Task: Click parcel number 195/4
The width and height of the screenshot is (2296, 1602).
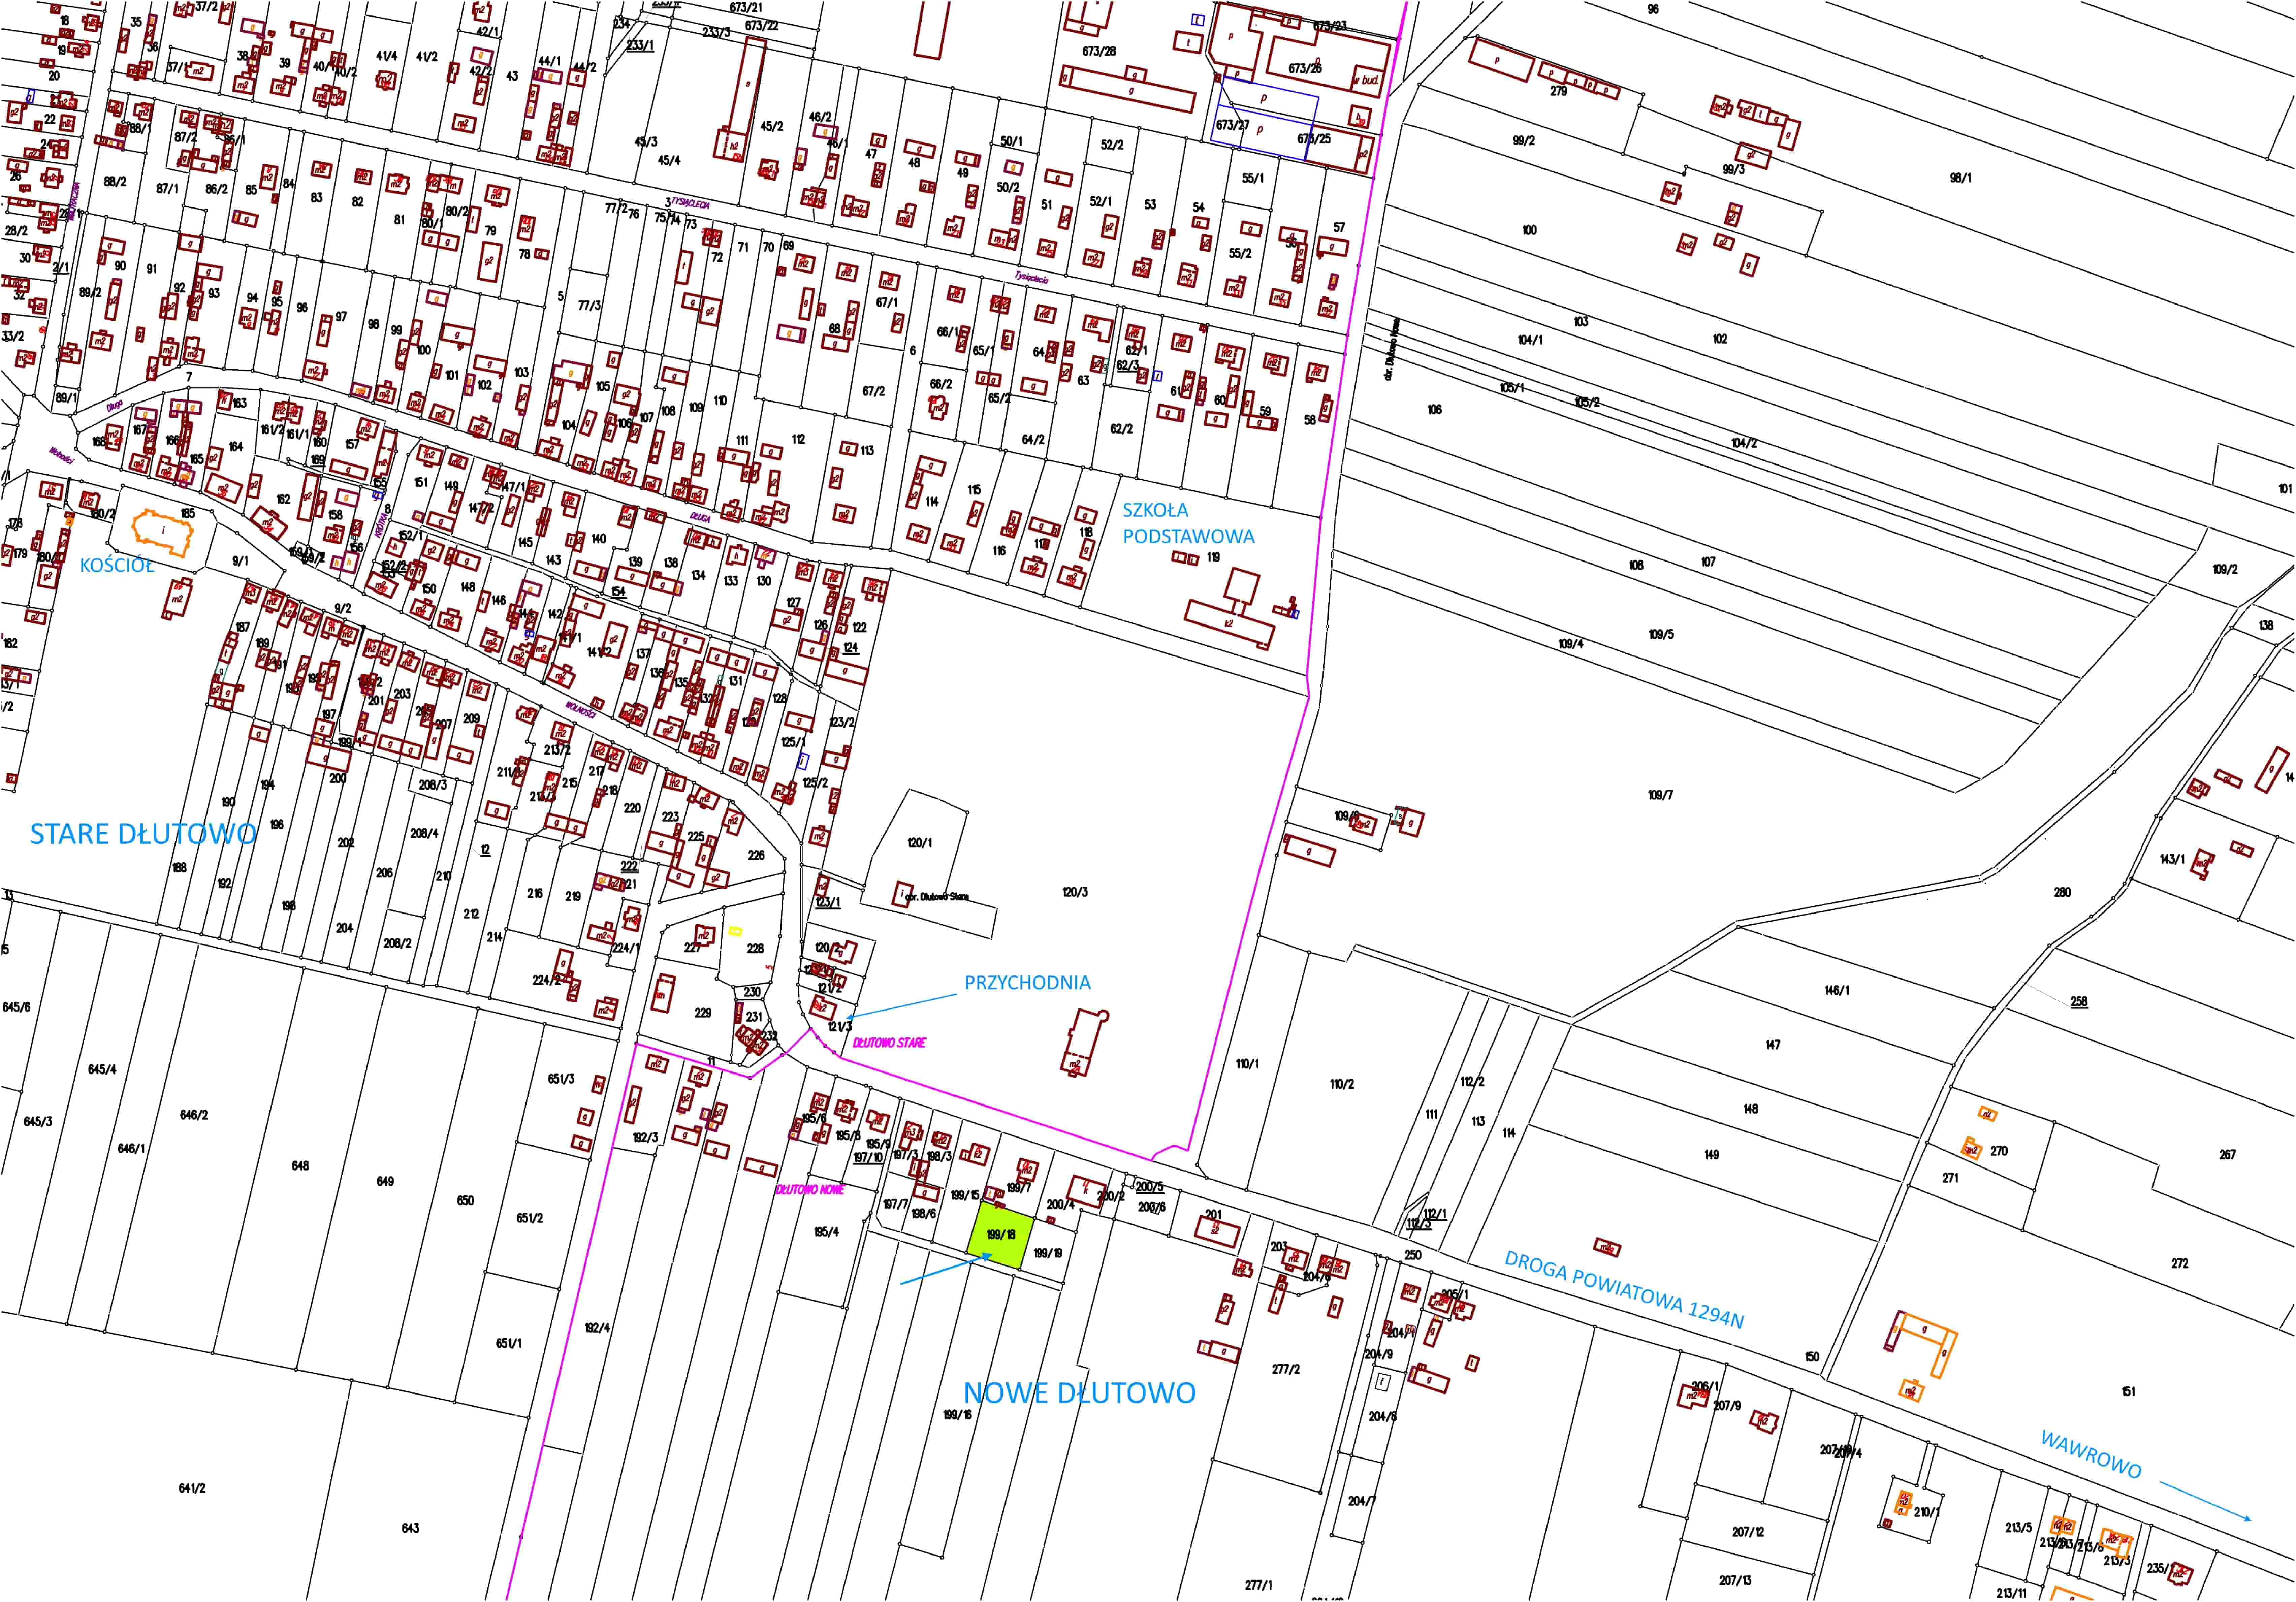Action: click(x=826, y=1232)
